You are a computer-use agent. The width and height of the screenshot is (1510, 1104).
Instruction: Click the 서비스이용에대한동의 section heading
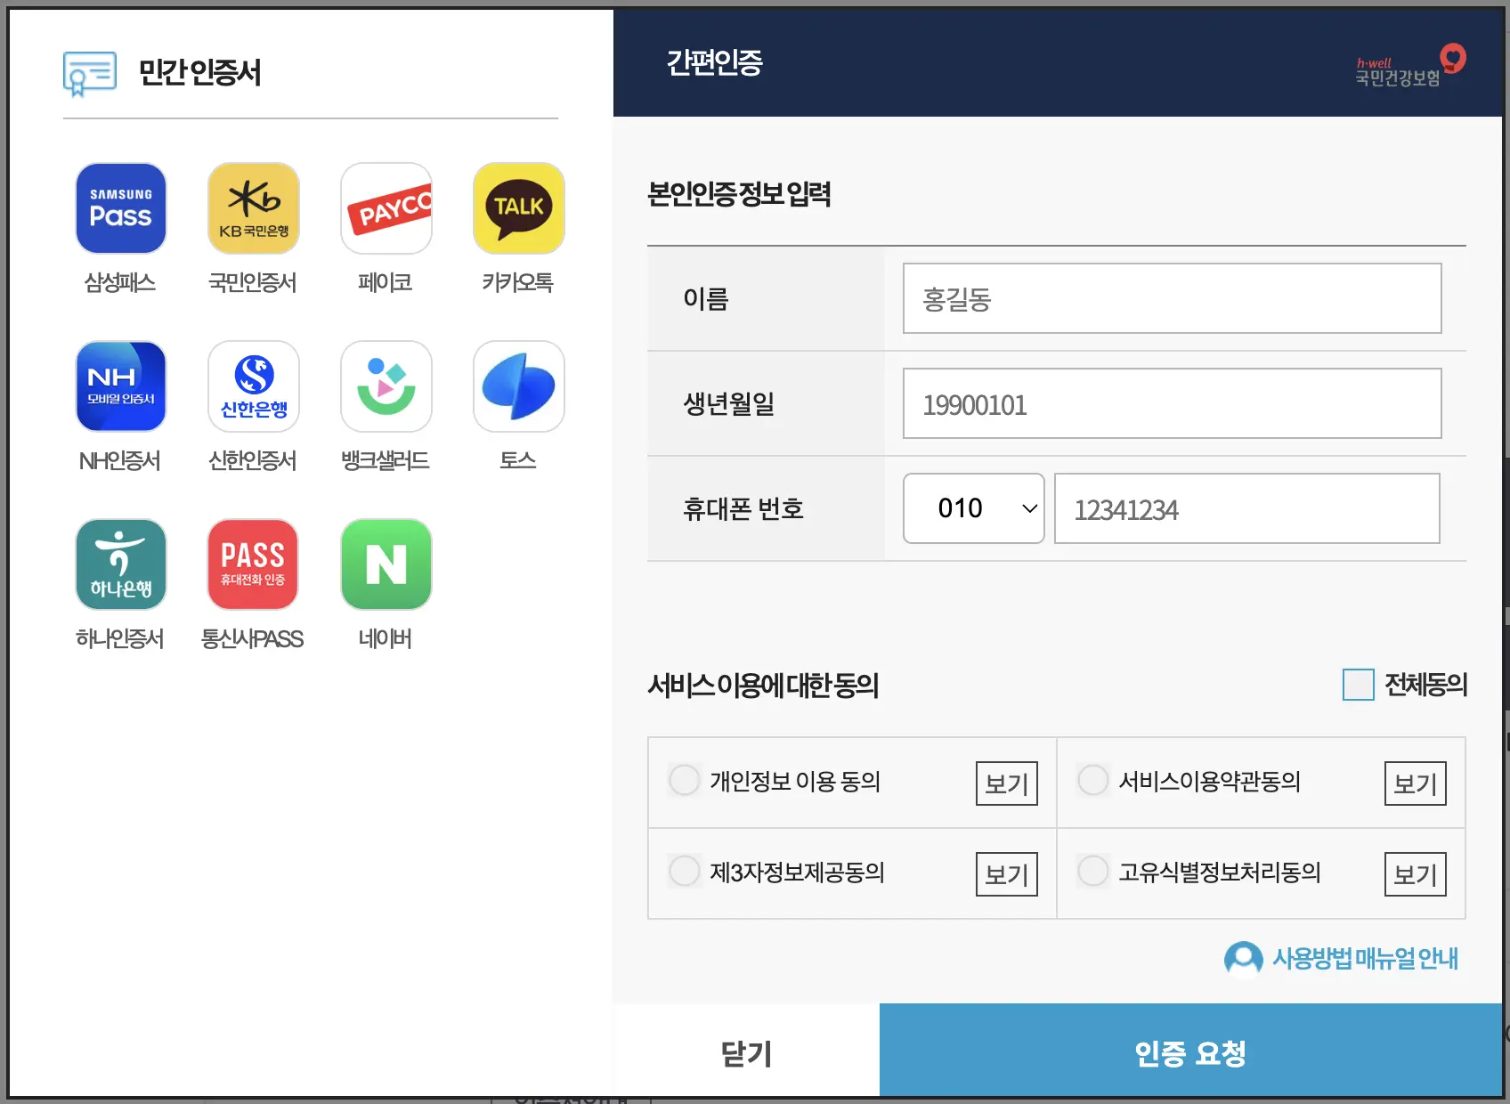tap(763, 686)
